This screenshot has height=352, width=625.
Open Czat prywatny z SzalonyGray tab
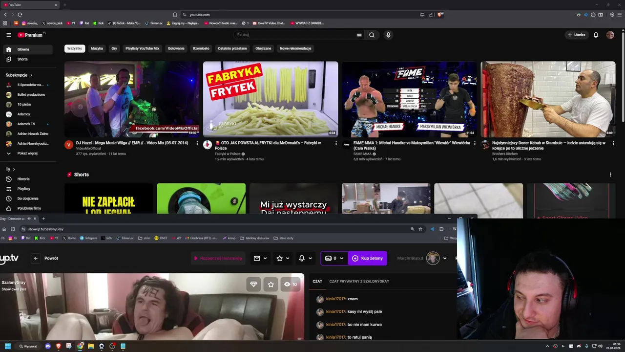tap(359, 282)
